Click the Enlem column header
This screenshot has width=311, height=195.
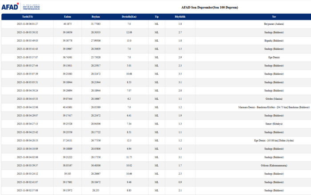click(68, 16)
